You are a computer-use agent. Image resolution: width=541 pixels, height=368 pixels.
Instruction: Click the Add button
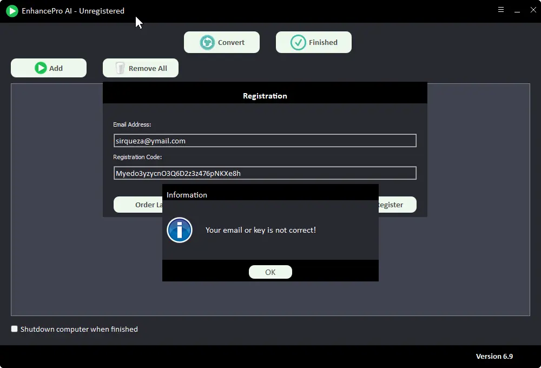click(49, 68)
